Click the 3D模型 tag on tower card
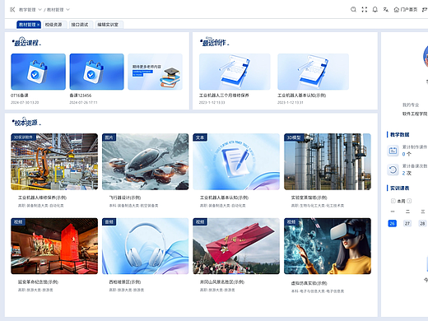This screenshot has height=321, width=428. [294, 137]
